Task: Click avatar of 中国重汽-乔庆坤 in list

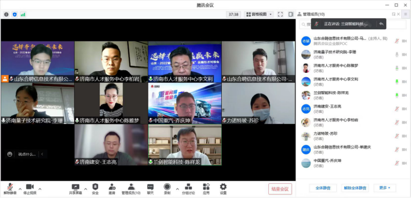Action: tap(306, 163)
